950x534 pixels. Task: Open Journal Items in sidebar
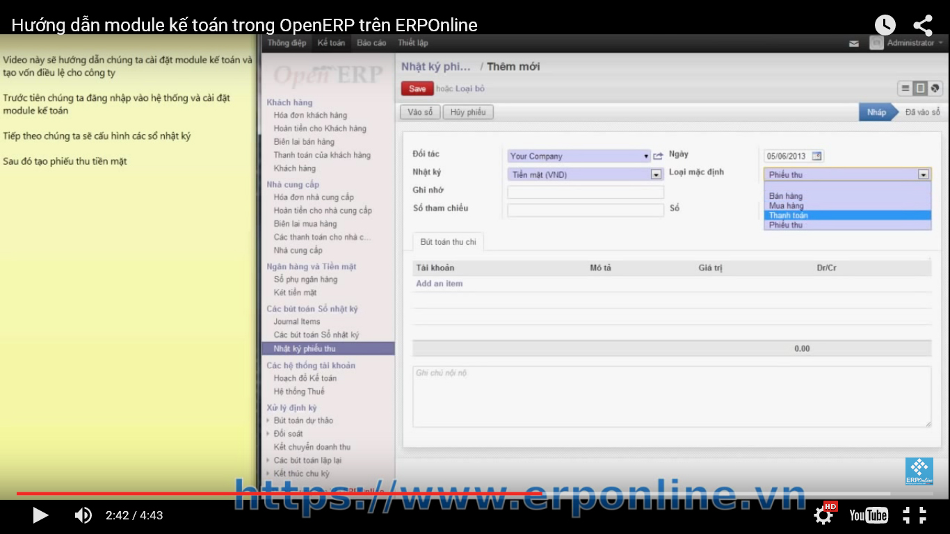pos(297,322)
